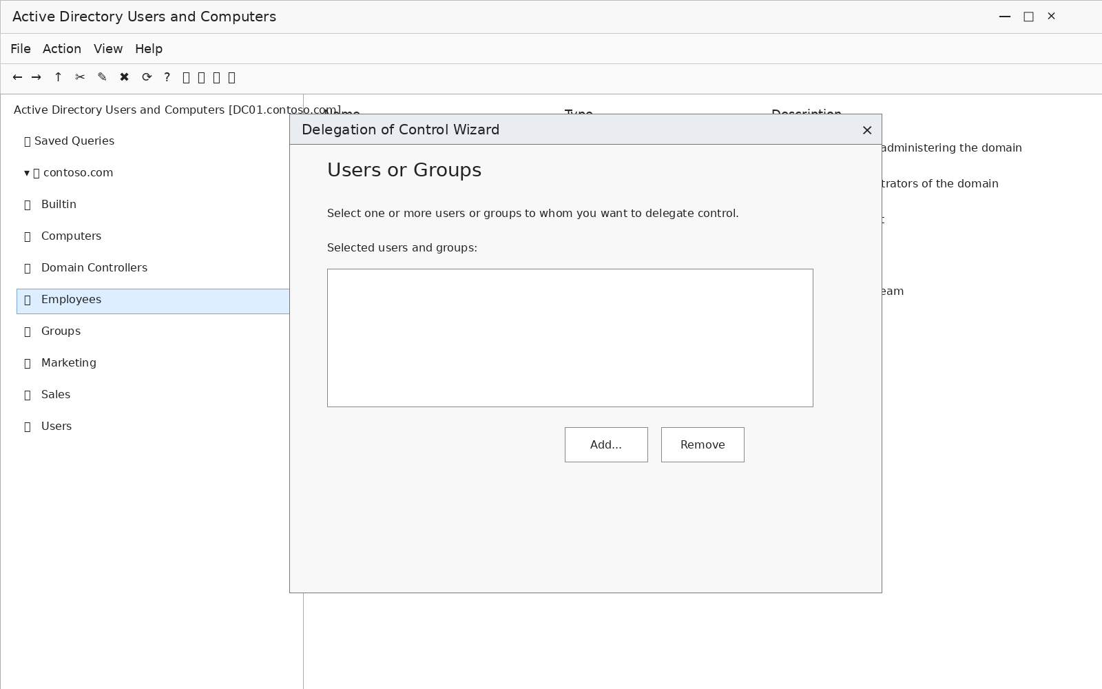Minimize the Active Directory main window
The width and height of the screenshot is (1102, 689).
click(x=1005, y=17)
